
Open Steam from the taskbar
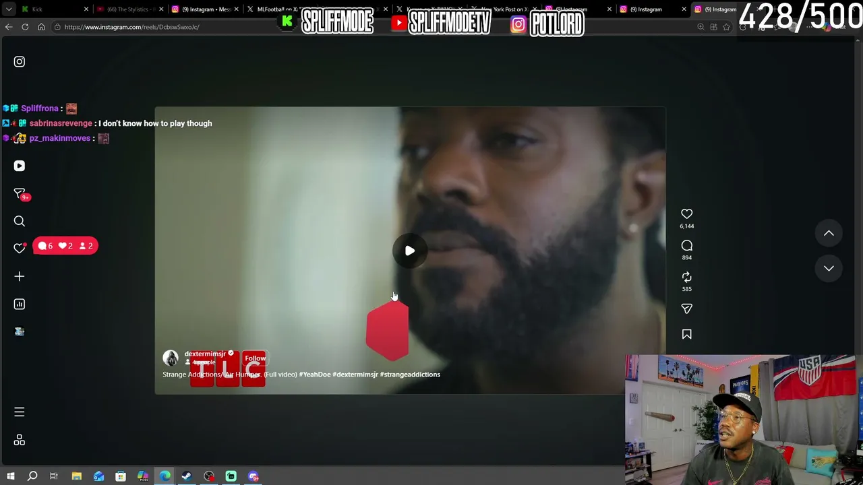pyautogui.click(x=187, y=476)
